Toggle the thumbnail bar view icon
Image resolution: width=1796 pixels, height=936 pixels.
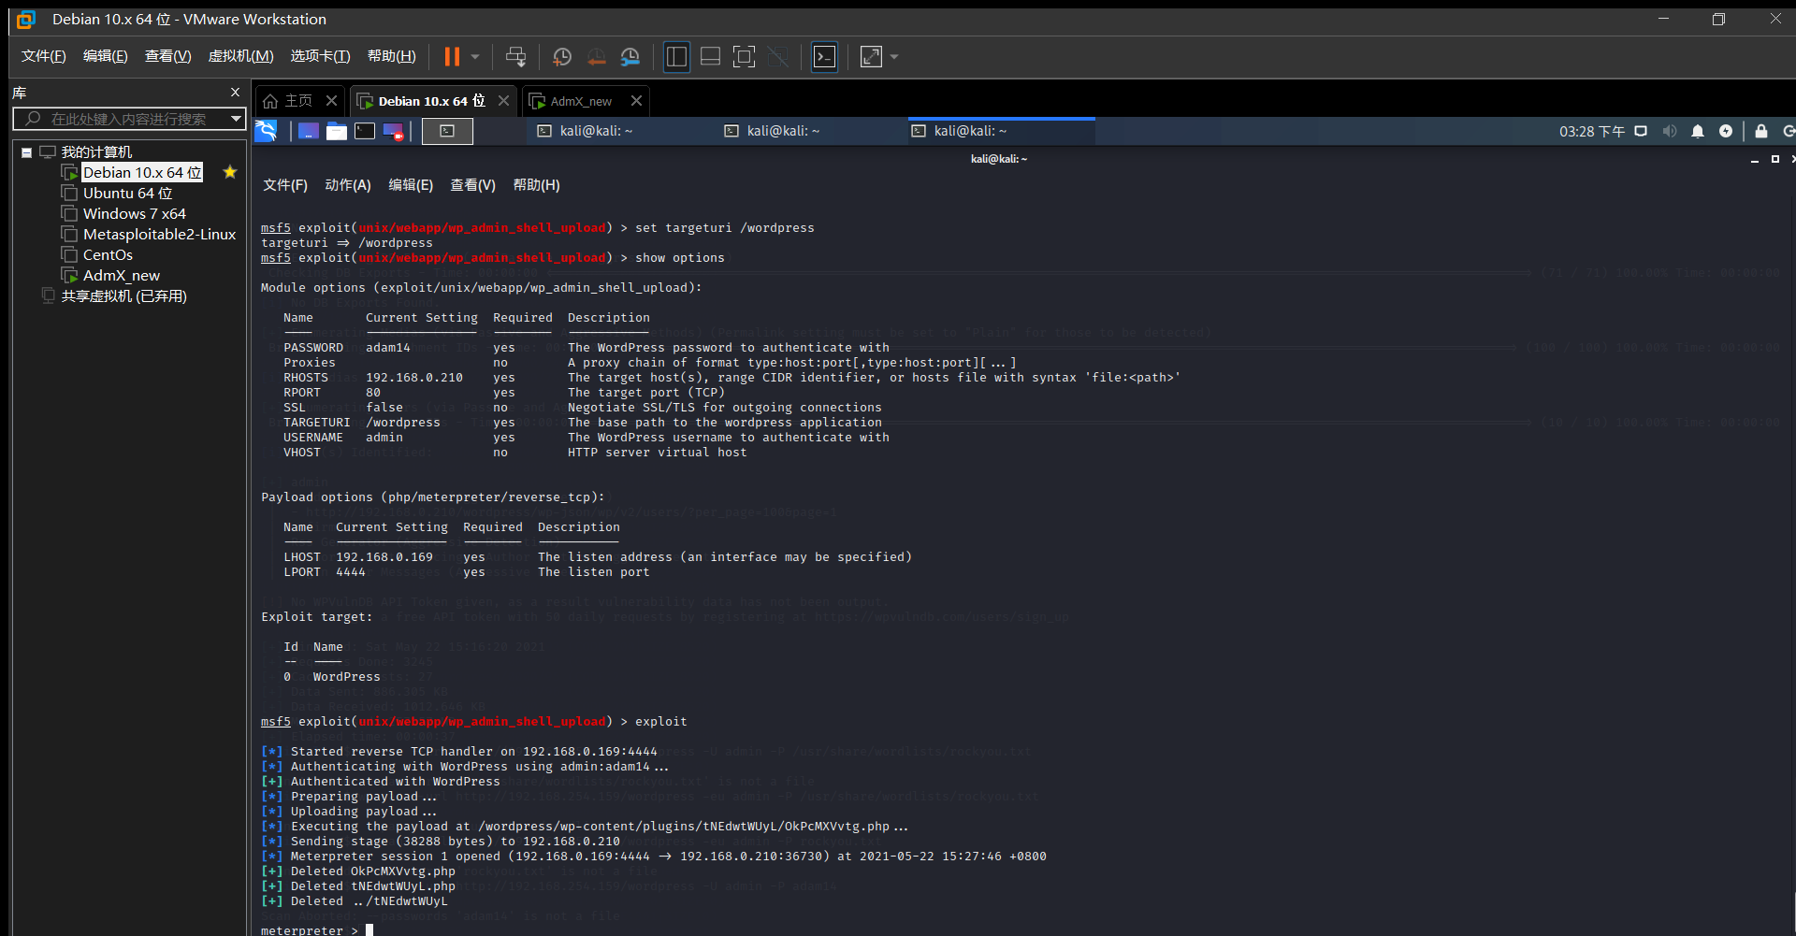coord(710,57)
